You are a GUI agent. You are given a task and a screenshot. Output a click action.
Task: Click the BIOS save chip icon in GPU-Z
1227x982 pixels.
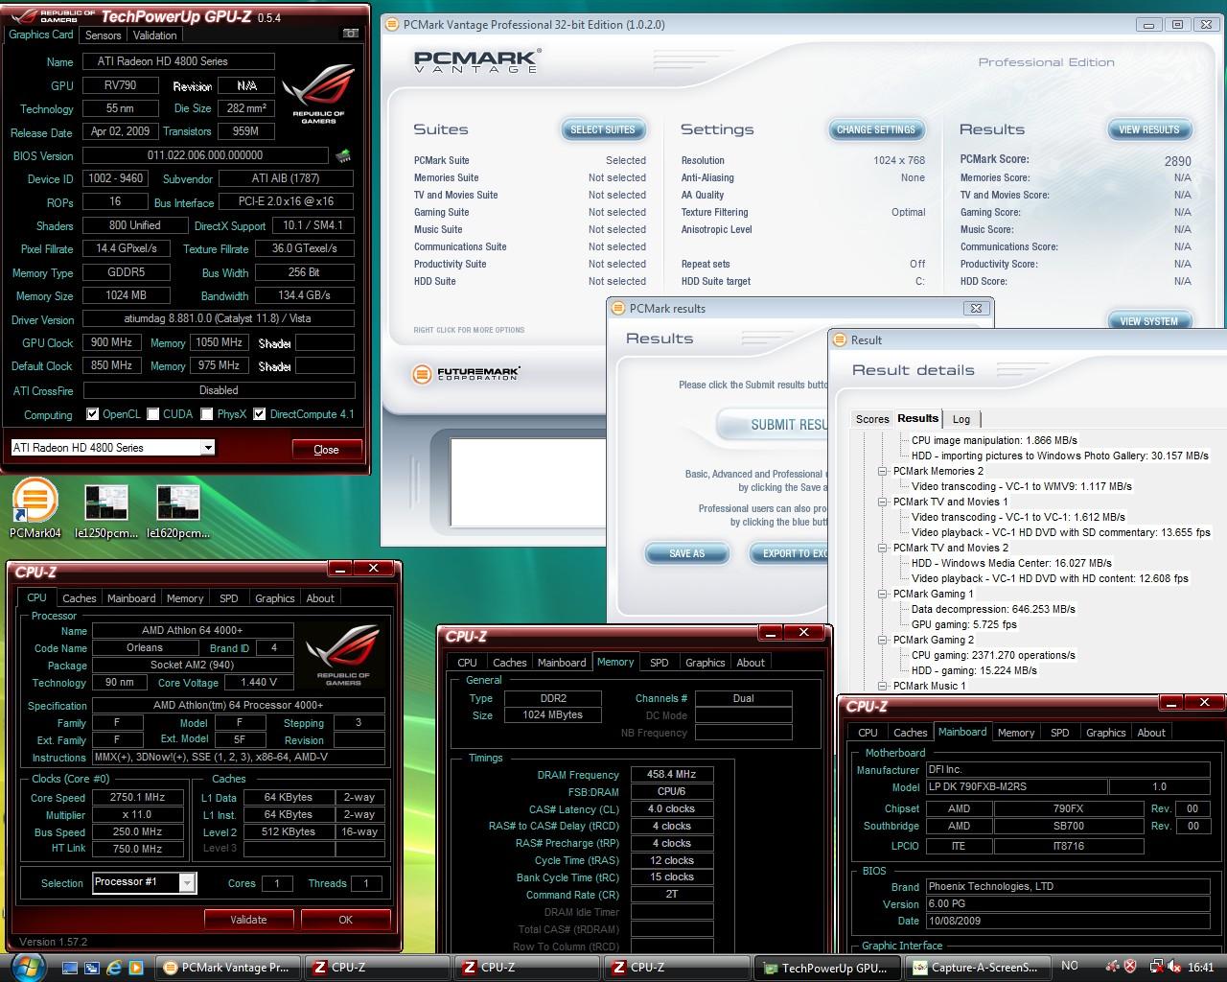pyautogui.click(x=343, y=155)
